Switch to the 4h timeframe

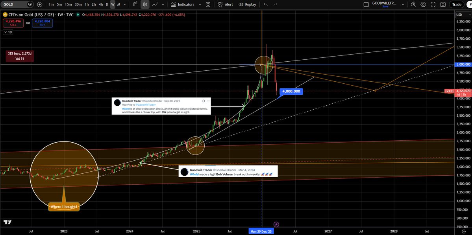tap(100, 4)
